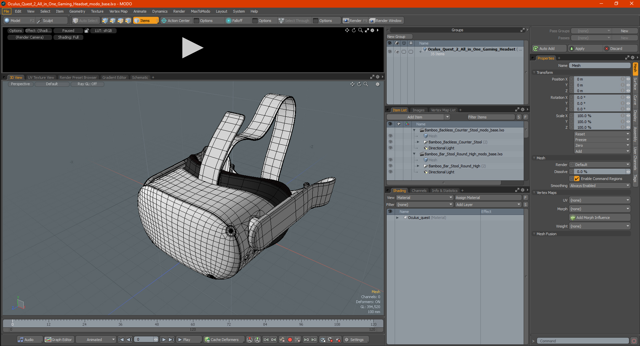Rotate the 3D viewport view icon

pos(359,84)
